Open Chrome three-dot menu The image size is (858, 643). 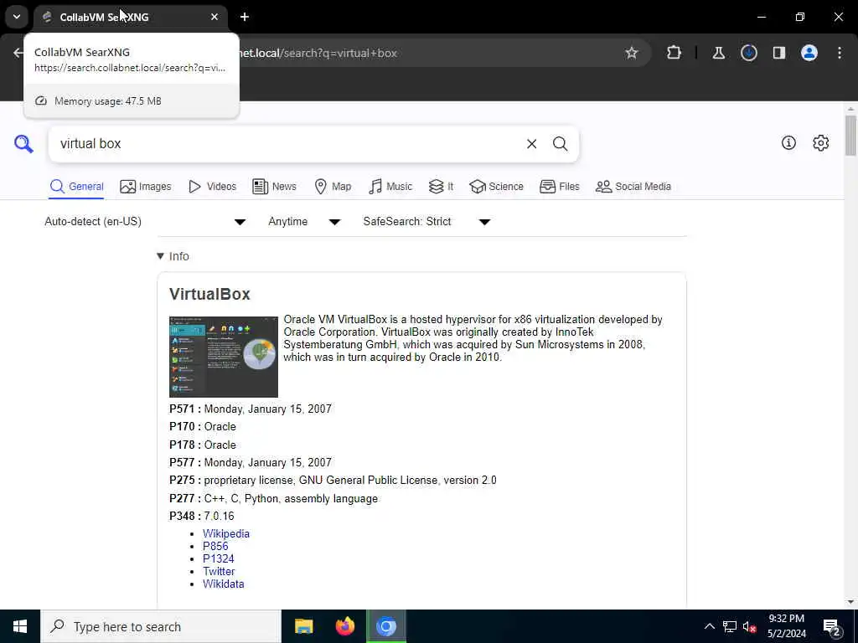click(x=840, y=53)
